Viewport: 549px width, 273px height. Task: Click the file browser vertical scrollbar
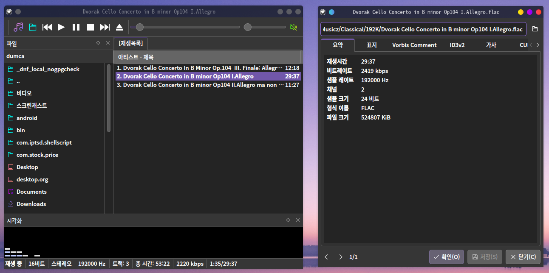(109, 98)
